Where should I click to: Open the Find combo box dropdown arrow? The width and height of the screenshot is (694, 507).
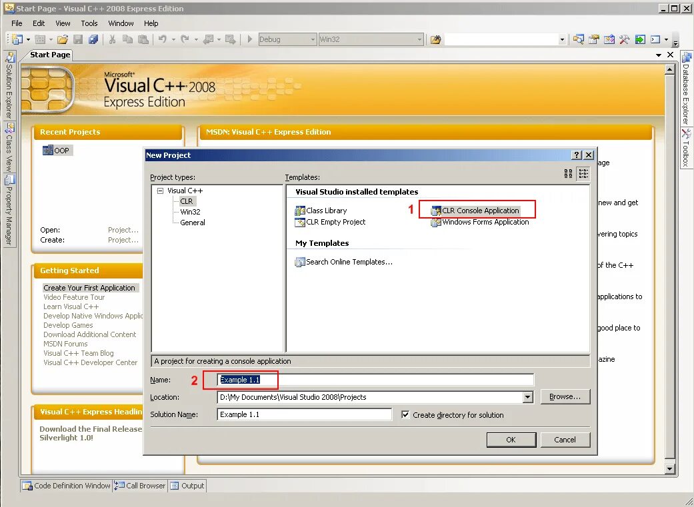tap(562, 39)
